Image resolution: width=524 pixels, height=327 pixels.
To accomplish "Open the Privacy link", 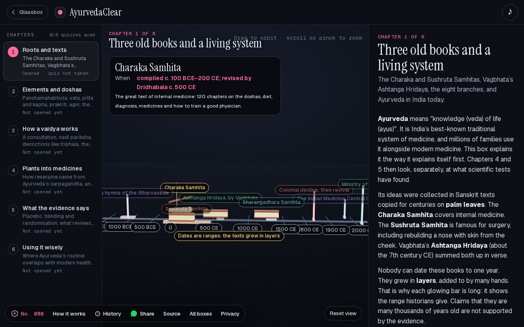I will [230, 314].
